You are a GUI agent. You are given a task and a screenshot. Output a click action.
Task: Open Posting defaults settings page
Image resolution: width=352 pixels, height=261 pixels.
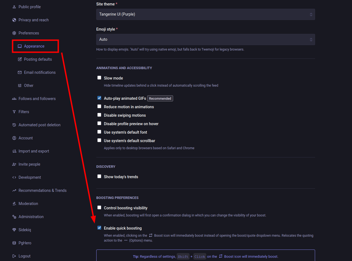point(38,59)
